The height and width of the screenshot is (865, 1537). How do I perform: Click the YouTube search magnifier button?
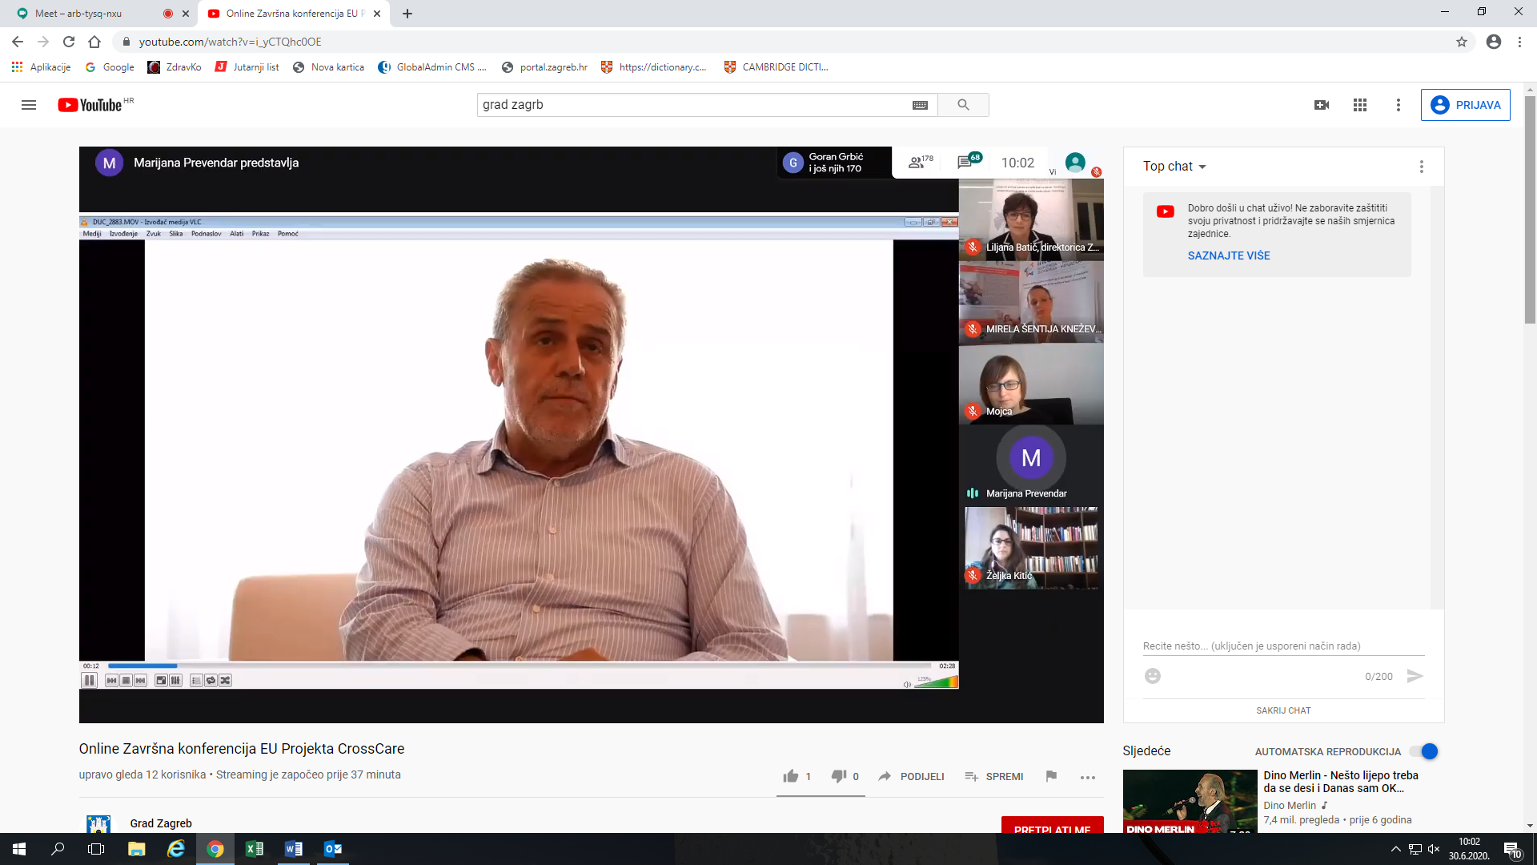963,105
